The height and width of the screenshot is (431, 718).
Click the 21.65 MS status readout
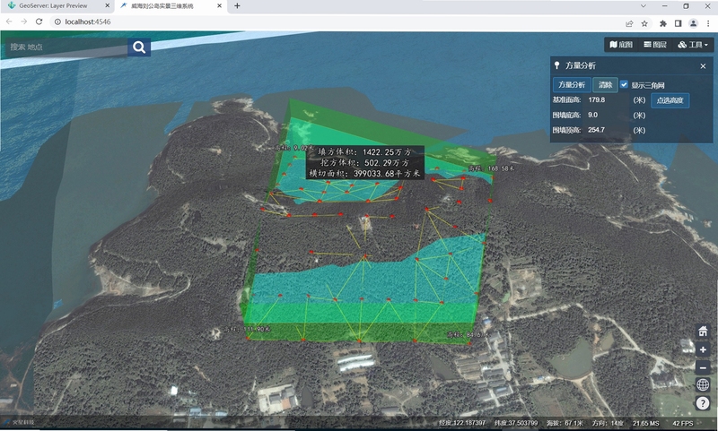click(646, 423)
